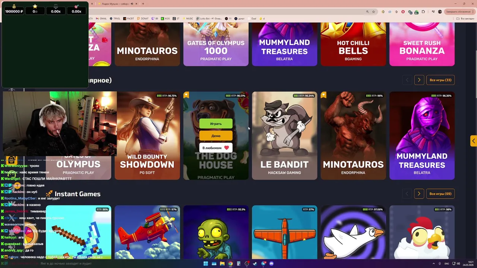Open the TRNSL bookmark
This screenshot has width=477, height=268.
(x=115, y=18)
